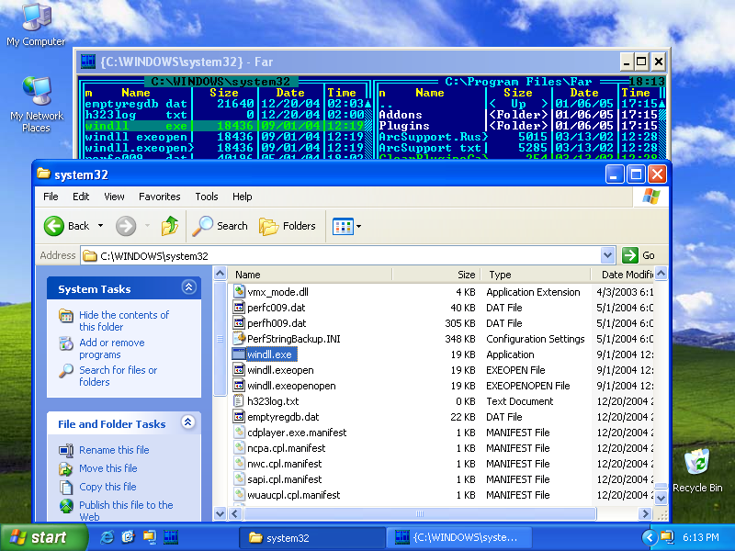Click file list horizontal scrollbar thumb
The image size is (735, 551).
[x=420, y=513]
